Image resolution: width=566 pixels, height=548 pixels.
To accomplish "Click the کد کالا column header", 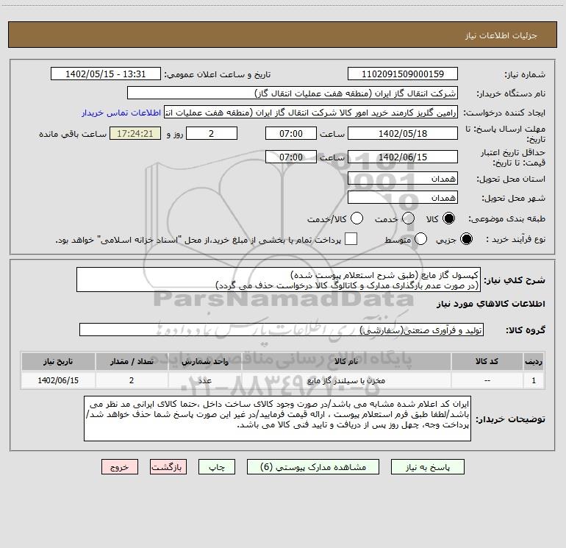I will [487, 361].
